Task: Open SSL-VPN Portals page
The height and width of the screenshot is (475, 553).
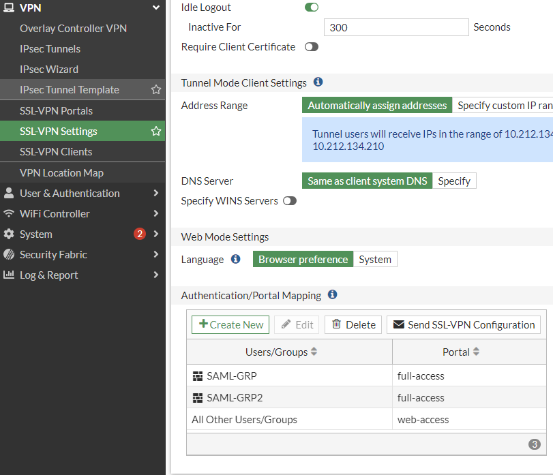Action: [56, 110]
